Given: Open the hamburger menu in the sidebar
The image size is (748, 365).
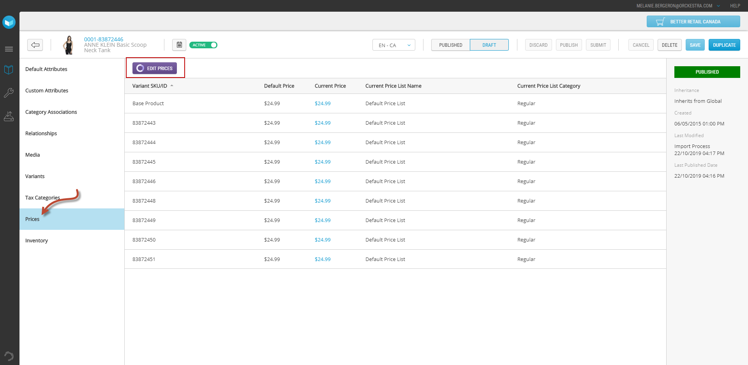Looking at the screenshot, I should pos(9,49).
